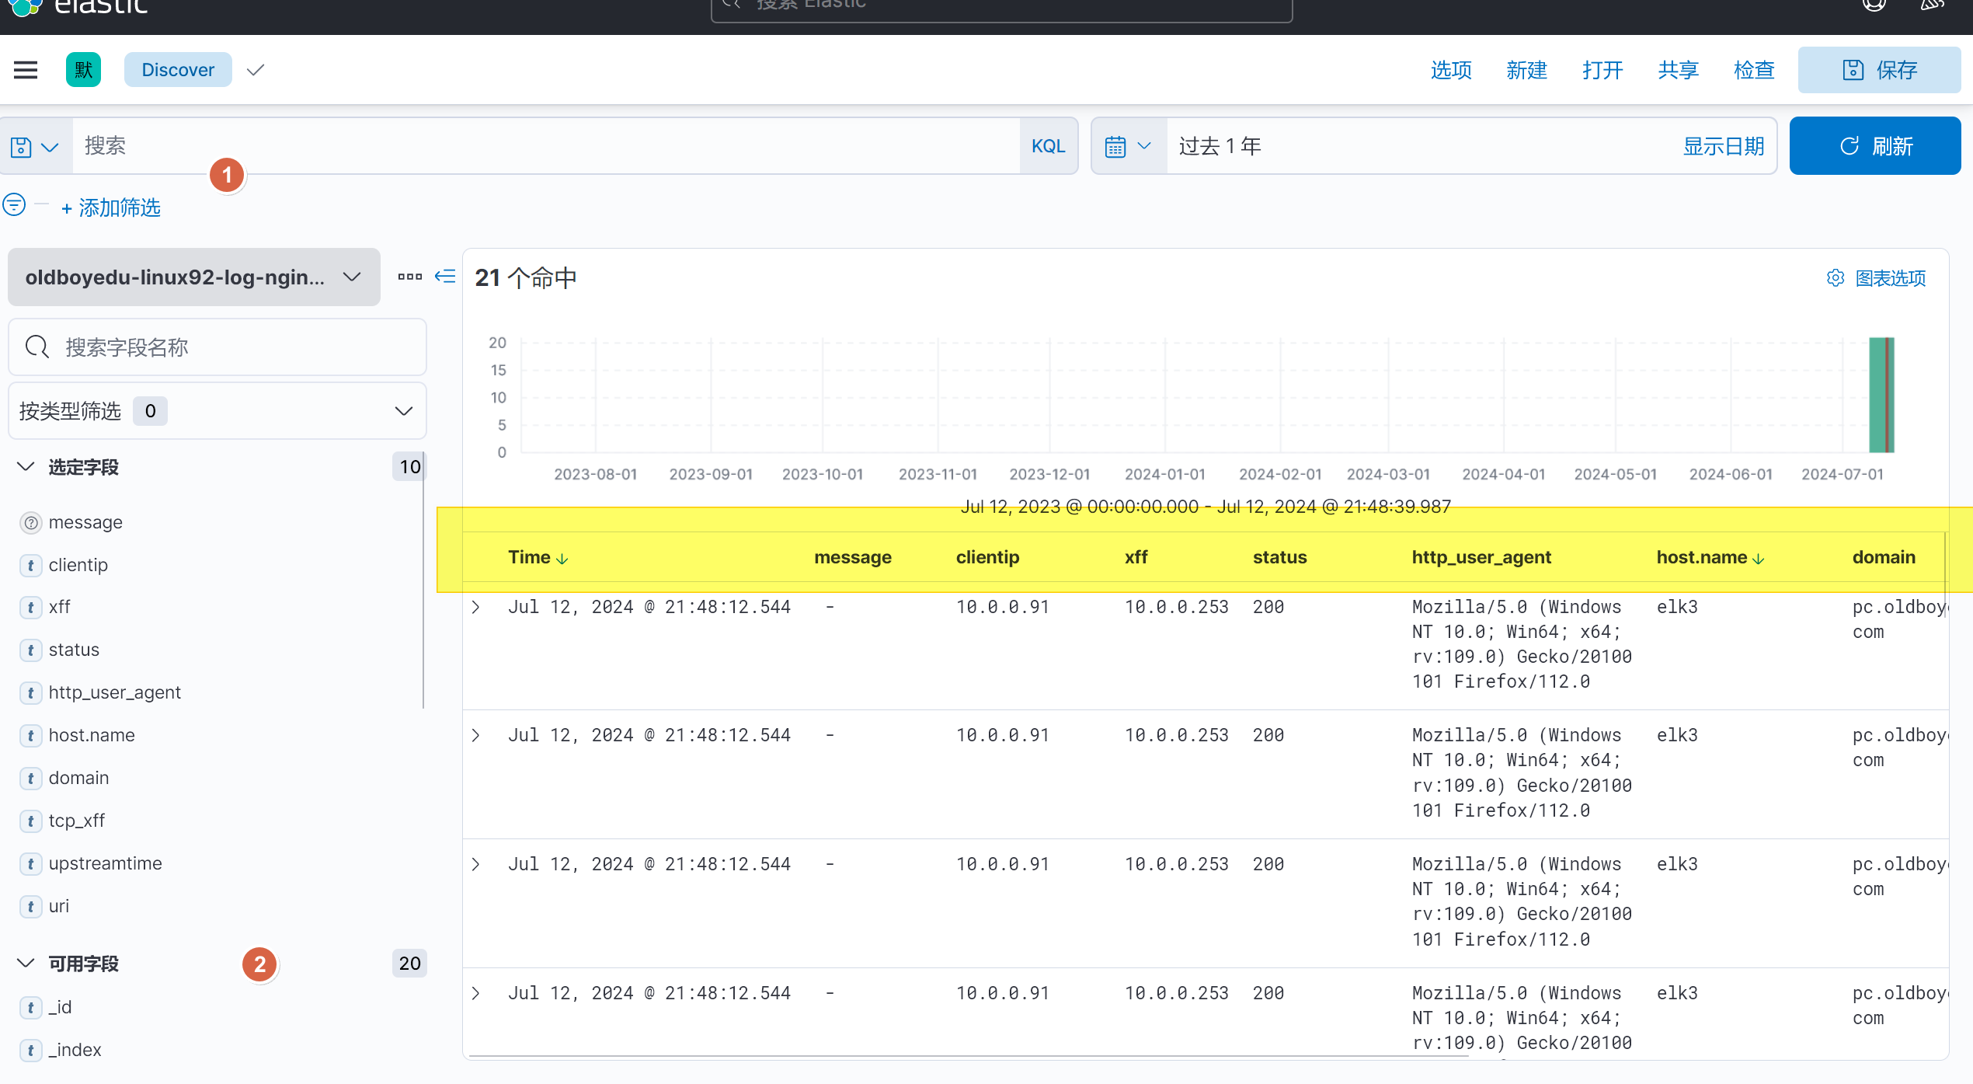Open the hamburger navigation menu

(26, 70)
